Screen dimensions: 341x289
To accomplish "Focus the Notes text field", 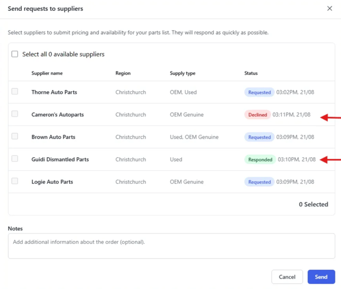I will point(172,246).
